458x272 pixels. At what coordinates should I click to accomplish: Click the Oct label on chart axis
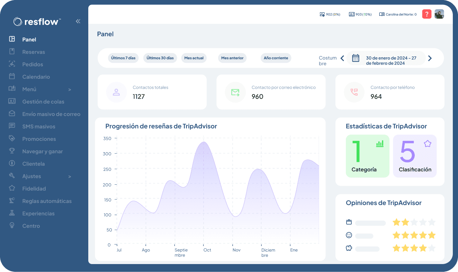point(207,250)
